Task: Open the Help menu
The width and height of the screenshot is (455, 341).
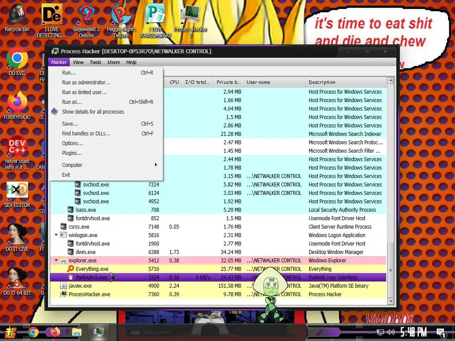Action: pyautogui.click(x=131, y=62)
